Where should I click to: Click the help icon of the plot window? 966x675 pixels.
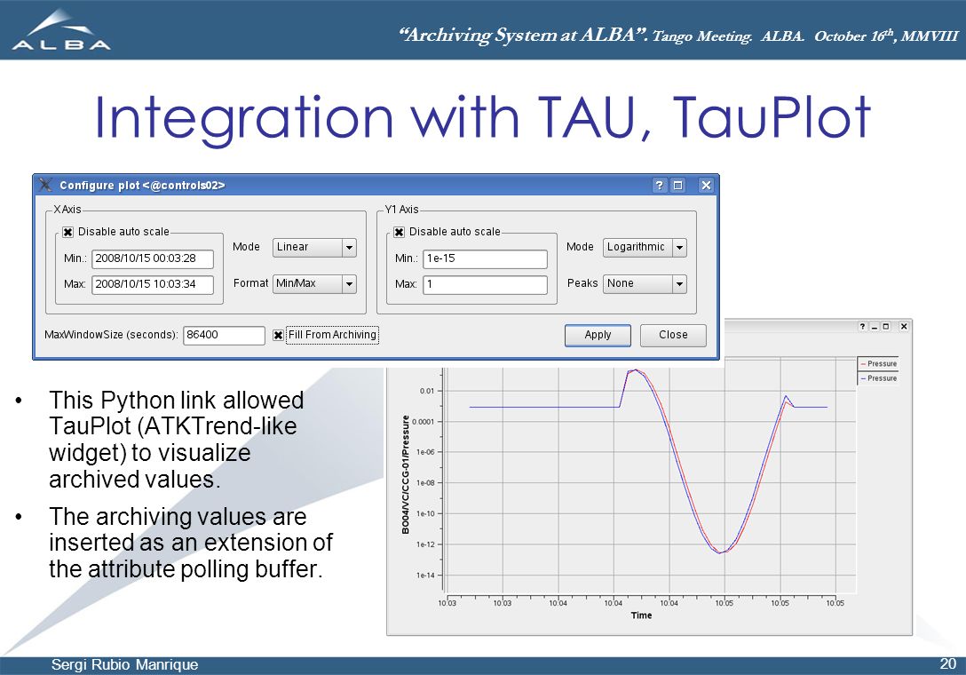pos(862,326)
